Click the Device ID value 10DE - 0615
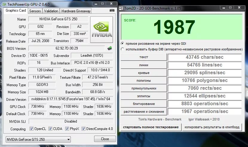 coord(39,55)
